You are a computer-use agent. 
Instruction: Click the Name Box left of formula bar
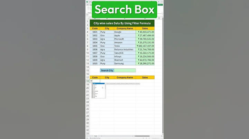89,15
